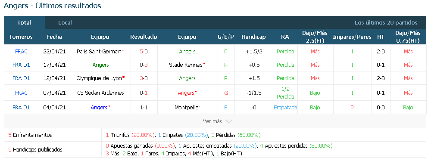Click the Impares/Pares column header
Screen dimensions: 428x164
pos(352,37)
